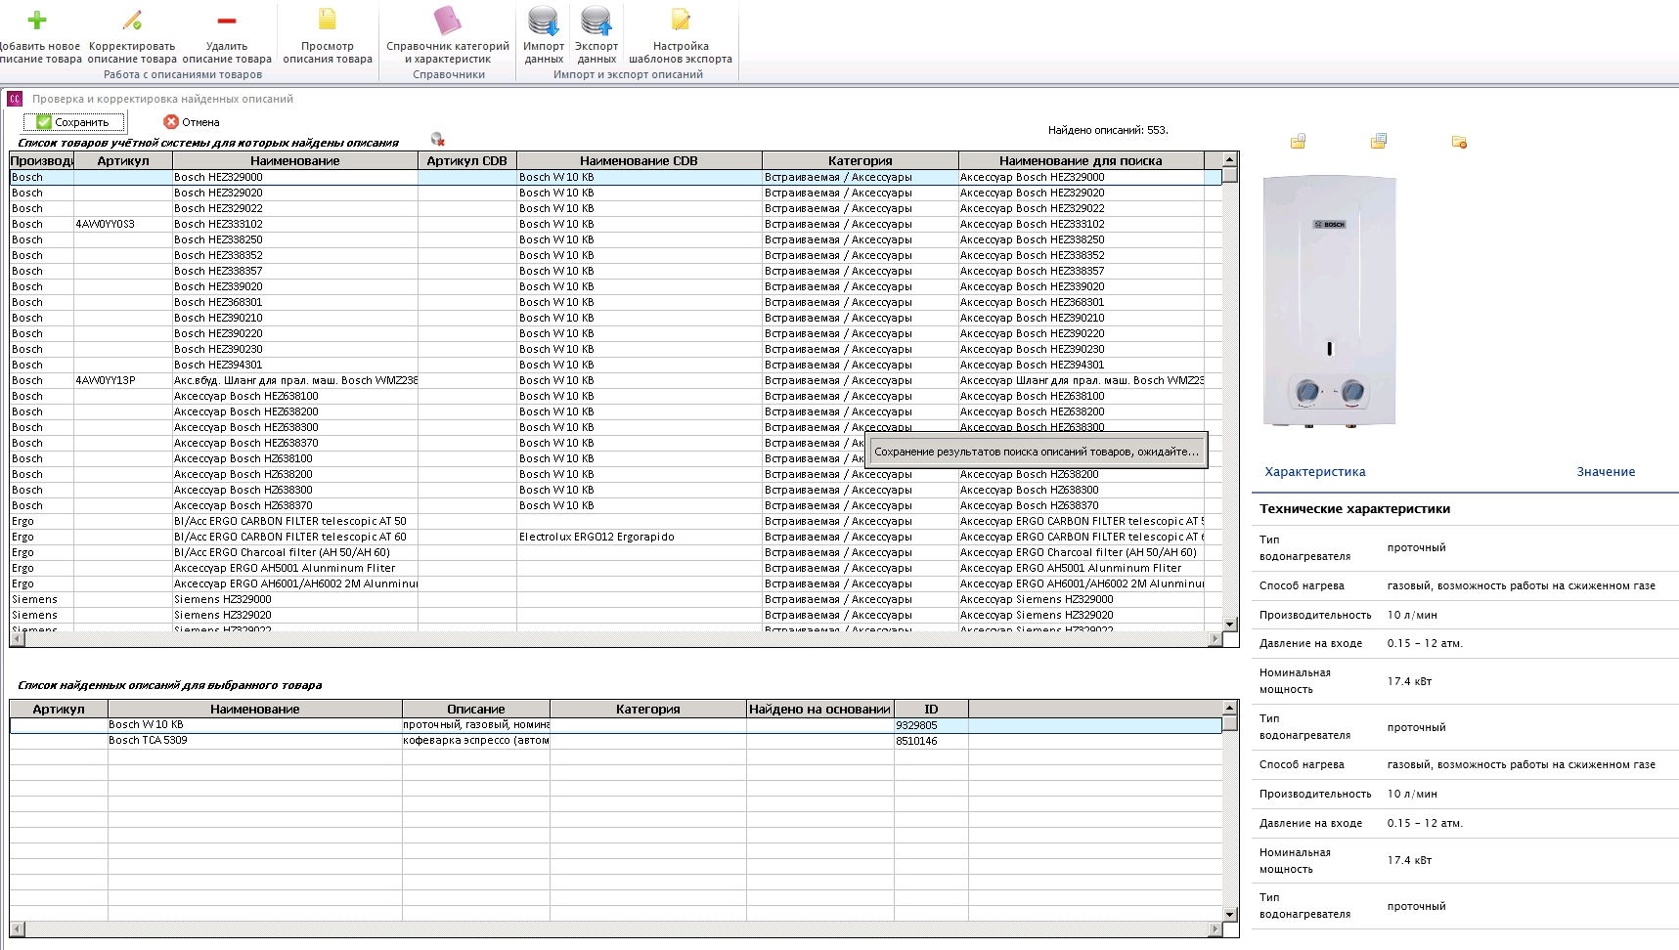The height and width of the screenshot is (950, 1679).
Task: Click the Отмена button
Action: pyautogui.click(x=192, y=122)
